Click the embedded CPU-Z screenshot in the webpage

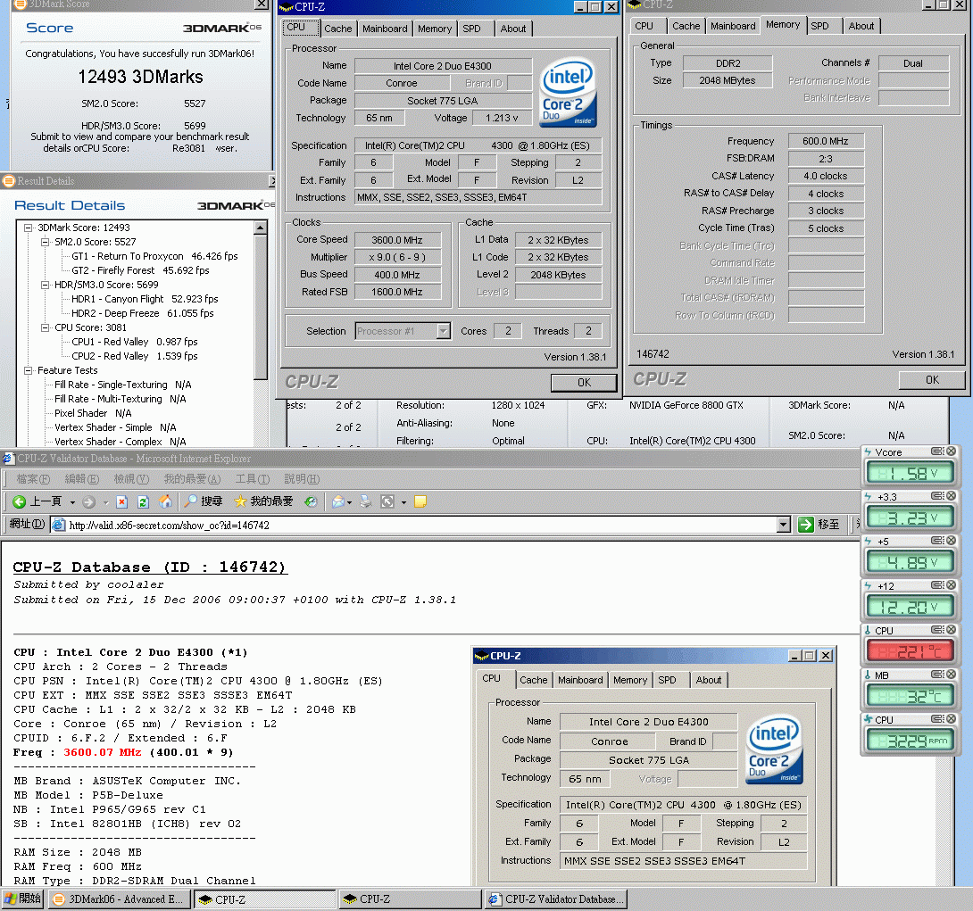click(x=653, y=766)
